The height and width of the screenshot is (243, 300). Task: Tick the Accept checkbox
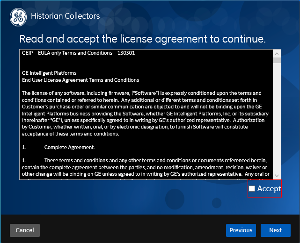[252, 188]
